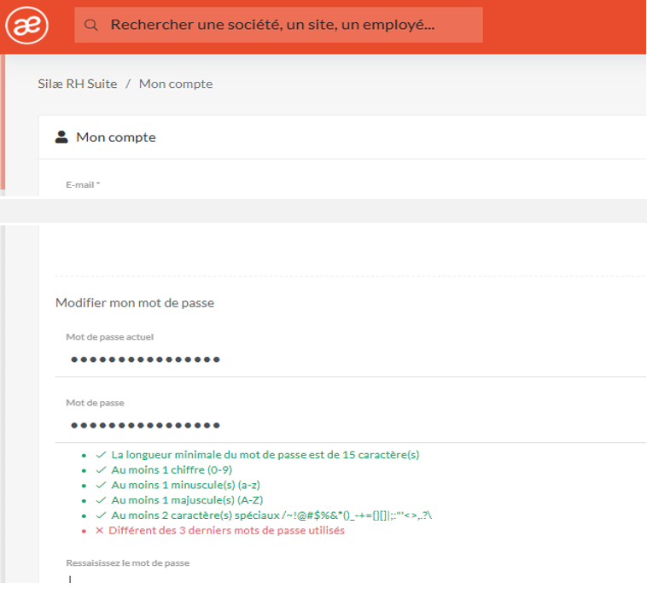
Task: Click the red X beside last-passwords rule
Action: (x=100, y=531)
